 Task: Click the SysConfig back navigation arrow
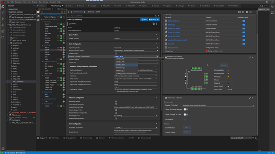click(69, 12)
